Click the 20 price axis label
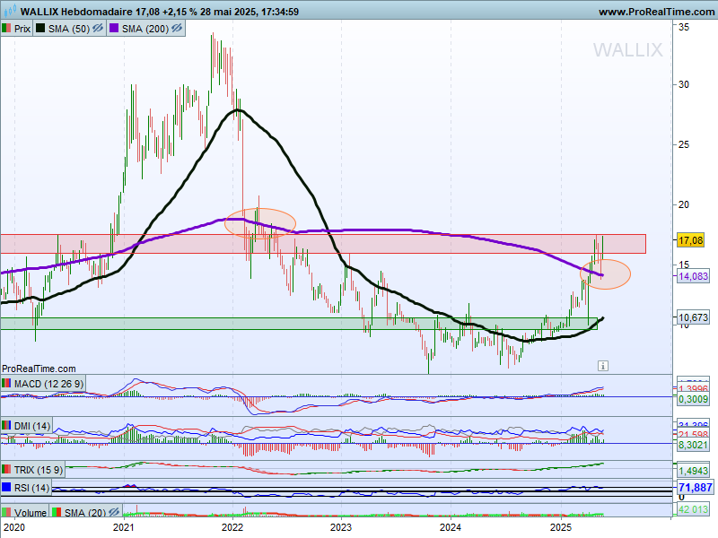This screenshot has width=718, height=538. pos(684,204)
